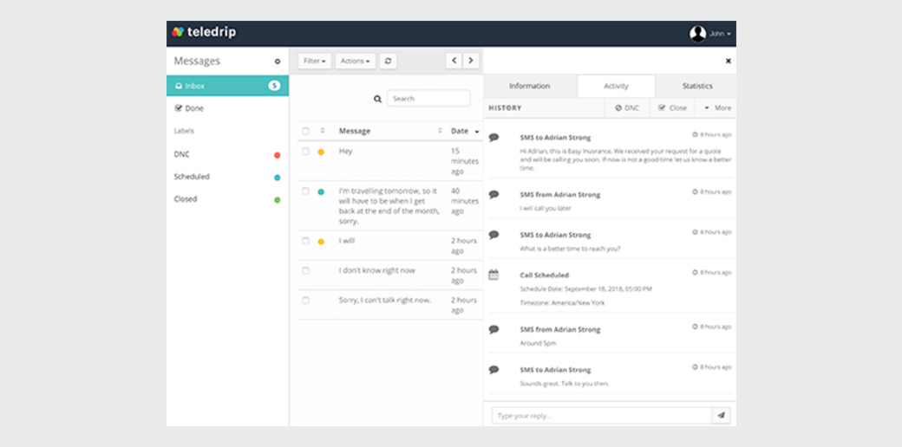Send reply with paper plane icon
Screen dimensions: 902x447
(x=722, y=416)
